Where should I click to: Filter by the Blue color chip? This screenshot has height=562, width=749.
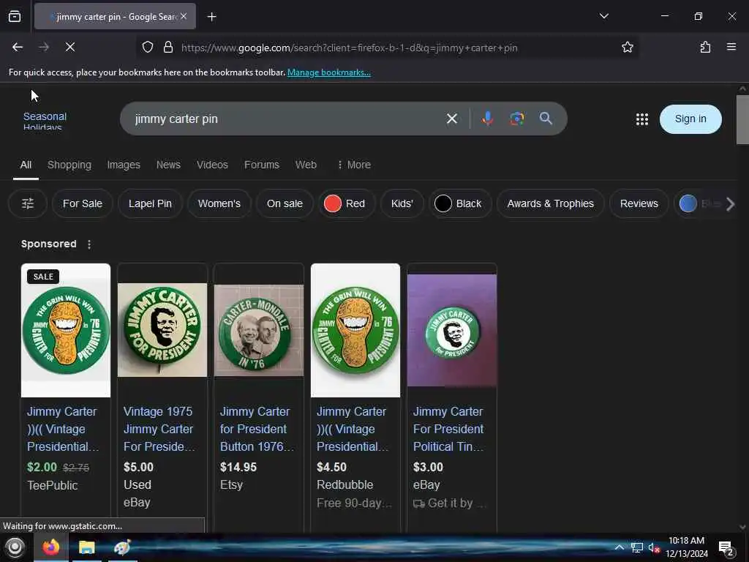pyautogui.click(x=700, y=203)
